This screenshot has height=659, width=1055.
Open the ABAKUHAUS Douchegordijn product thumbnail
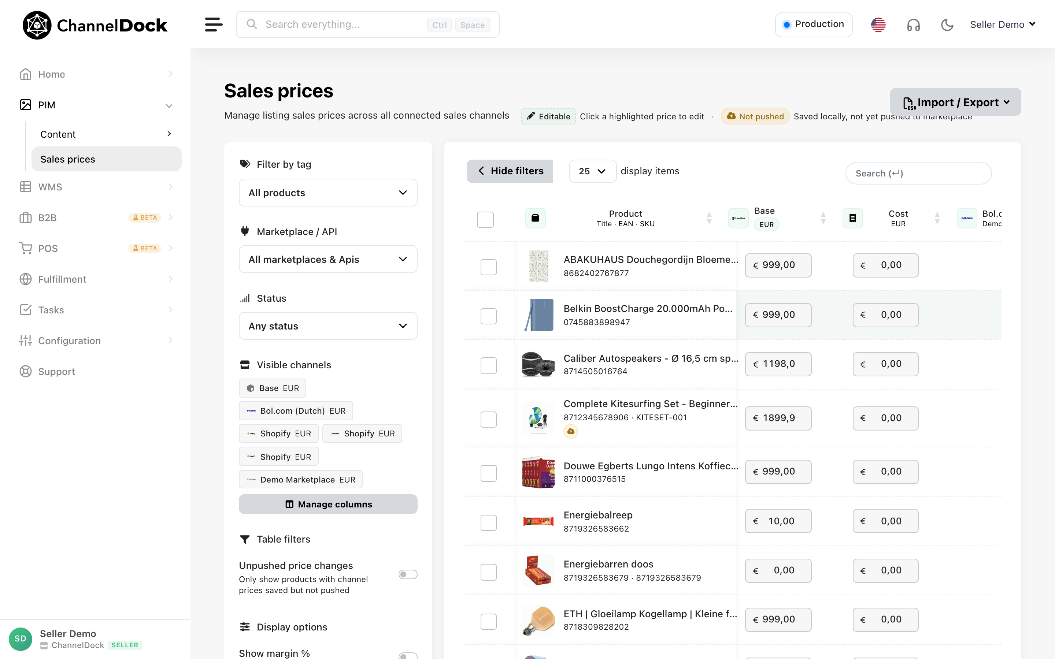[x=538, y=266]
